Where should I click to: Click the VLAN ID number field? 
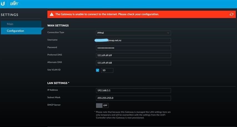[107, 70]
